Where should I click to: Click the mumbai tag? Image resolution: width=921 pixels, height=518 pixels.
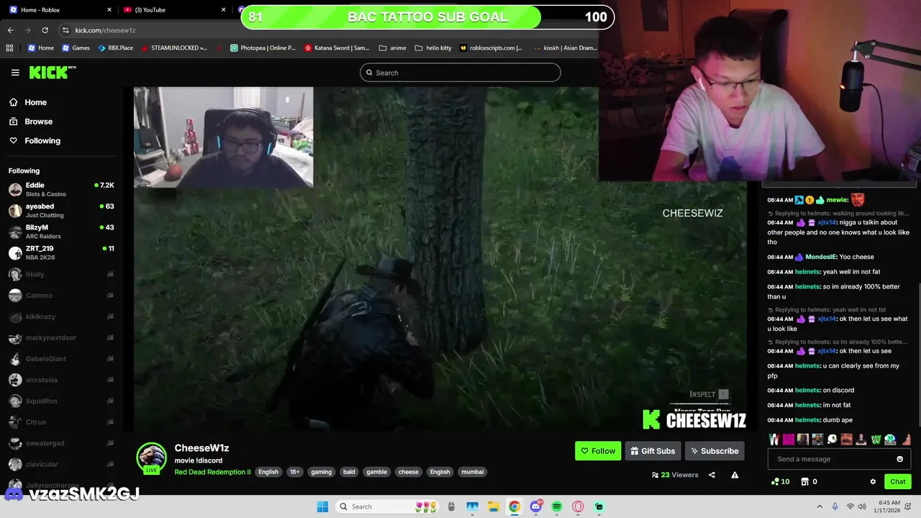click(x=472, y=472)
